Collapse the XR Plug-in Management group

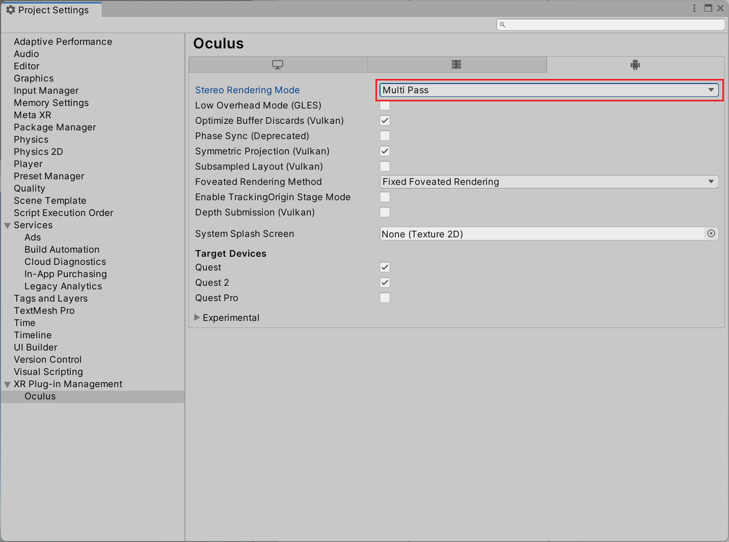(x=8, y=385)
